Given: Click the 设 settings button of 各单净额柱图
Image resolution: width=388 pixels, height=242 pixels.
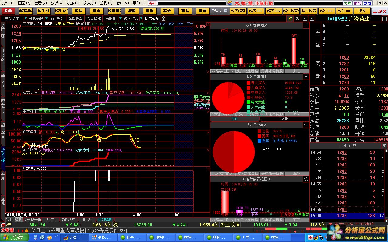Looking at the screenshot, I should coord(306,179).
